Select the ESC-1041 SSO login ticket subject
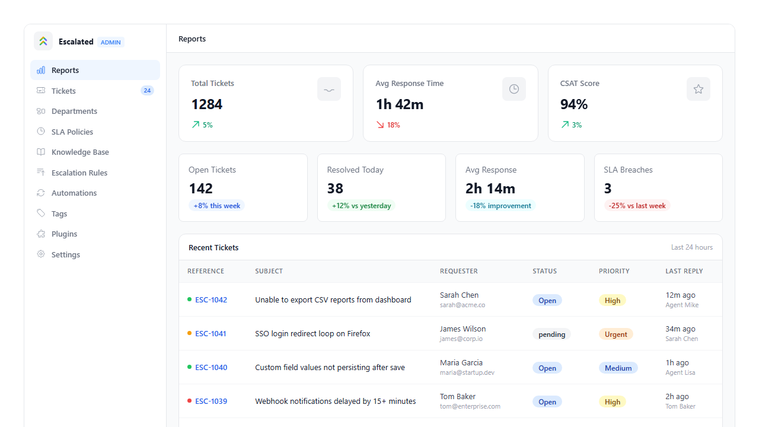 [312, 334]
